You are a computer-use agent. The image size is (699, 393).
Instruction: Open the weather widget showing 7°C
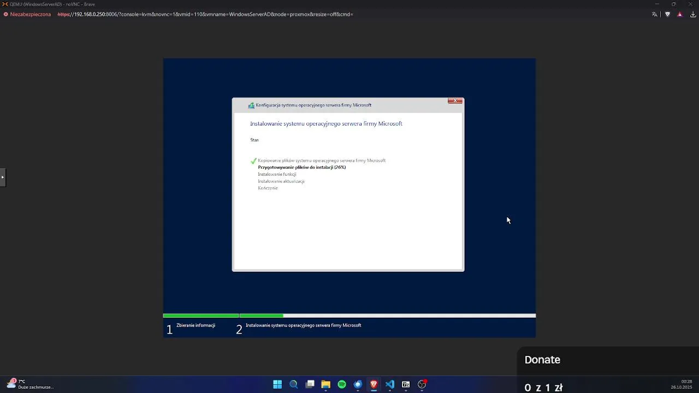[30, 384]
